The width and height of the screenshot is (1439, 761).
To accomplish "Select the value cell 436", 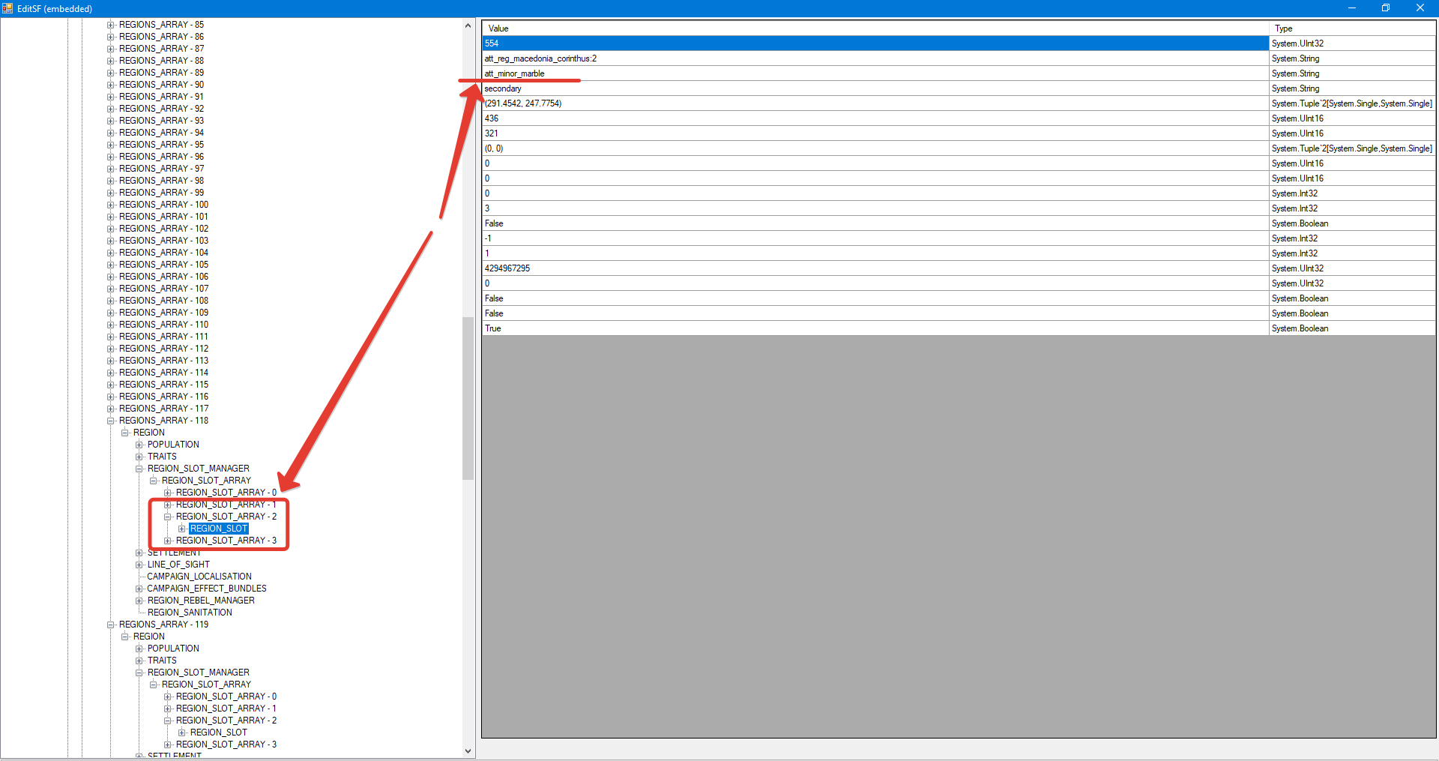I will click(x=875, y=118).
